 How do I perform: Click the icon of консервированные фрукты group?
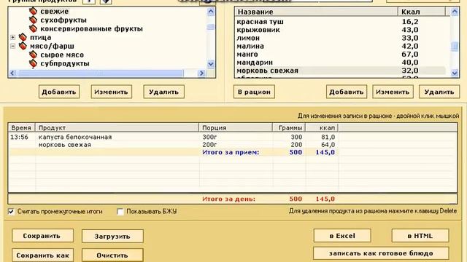(x=33, y=28)
